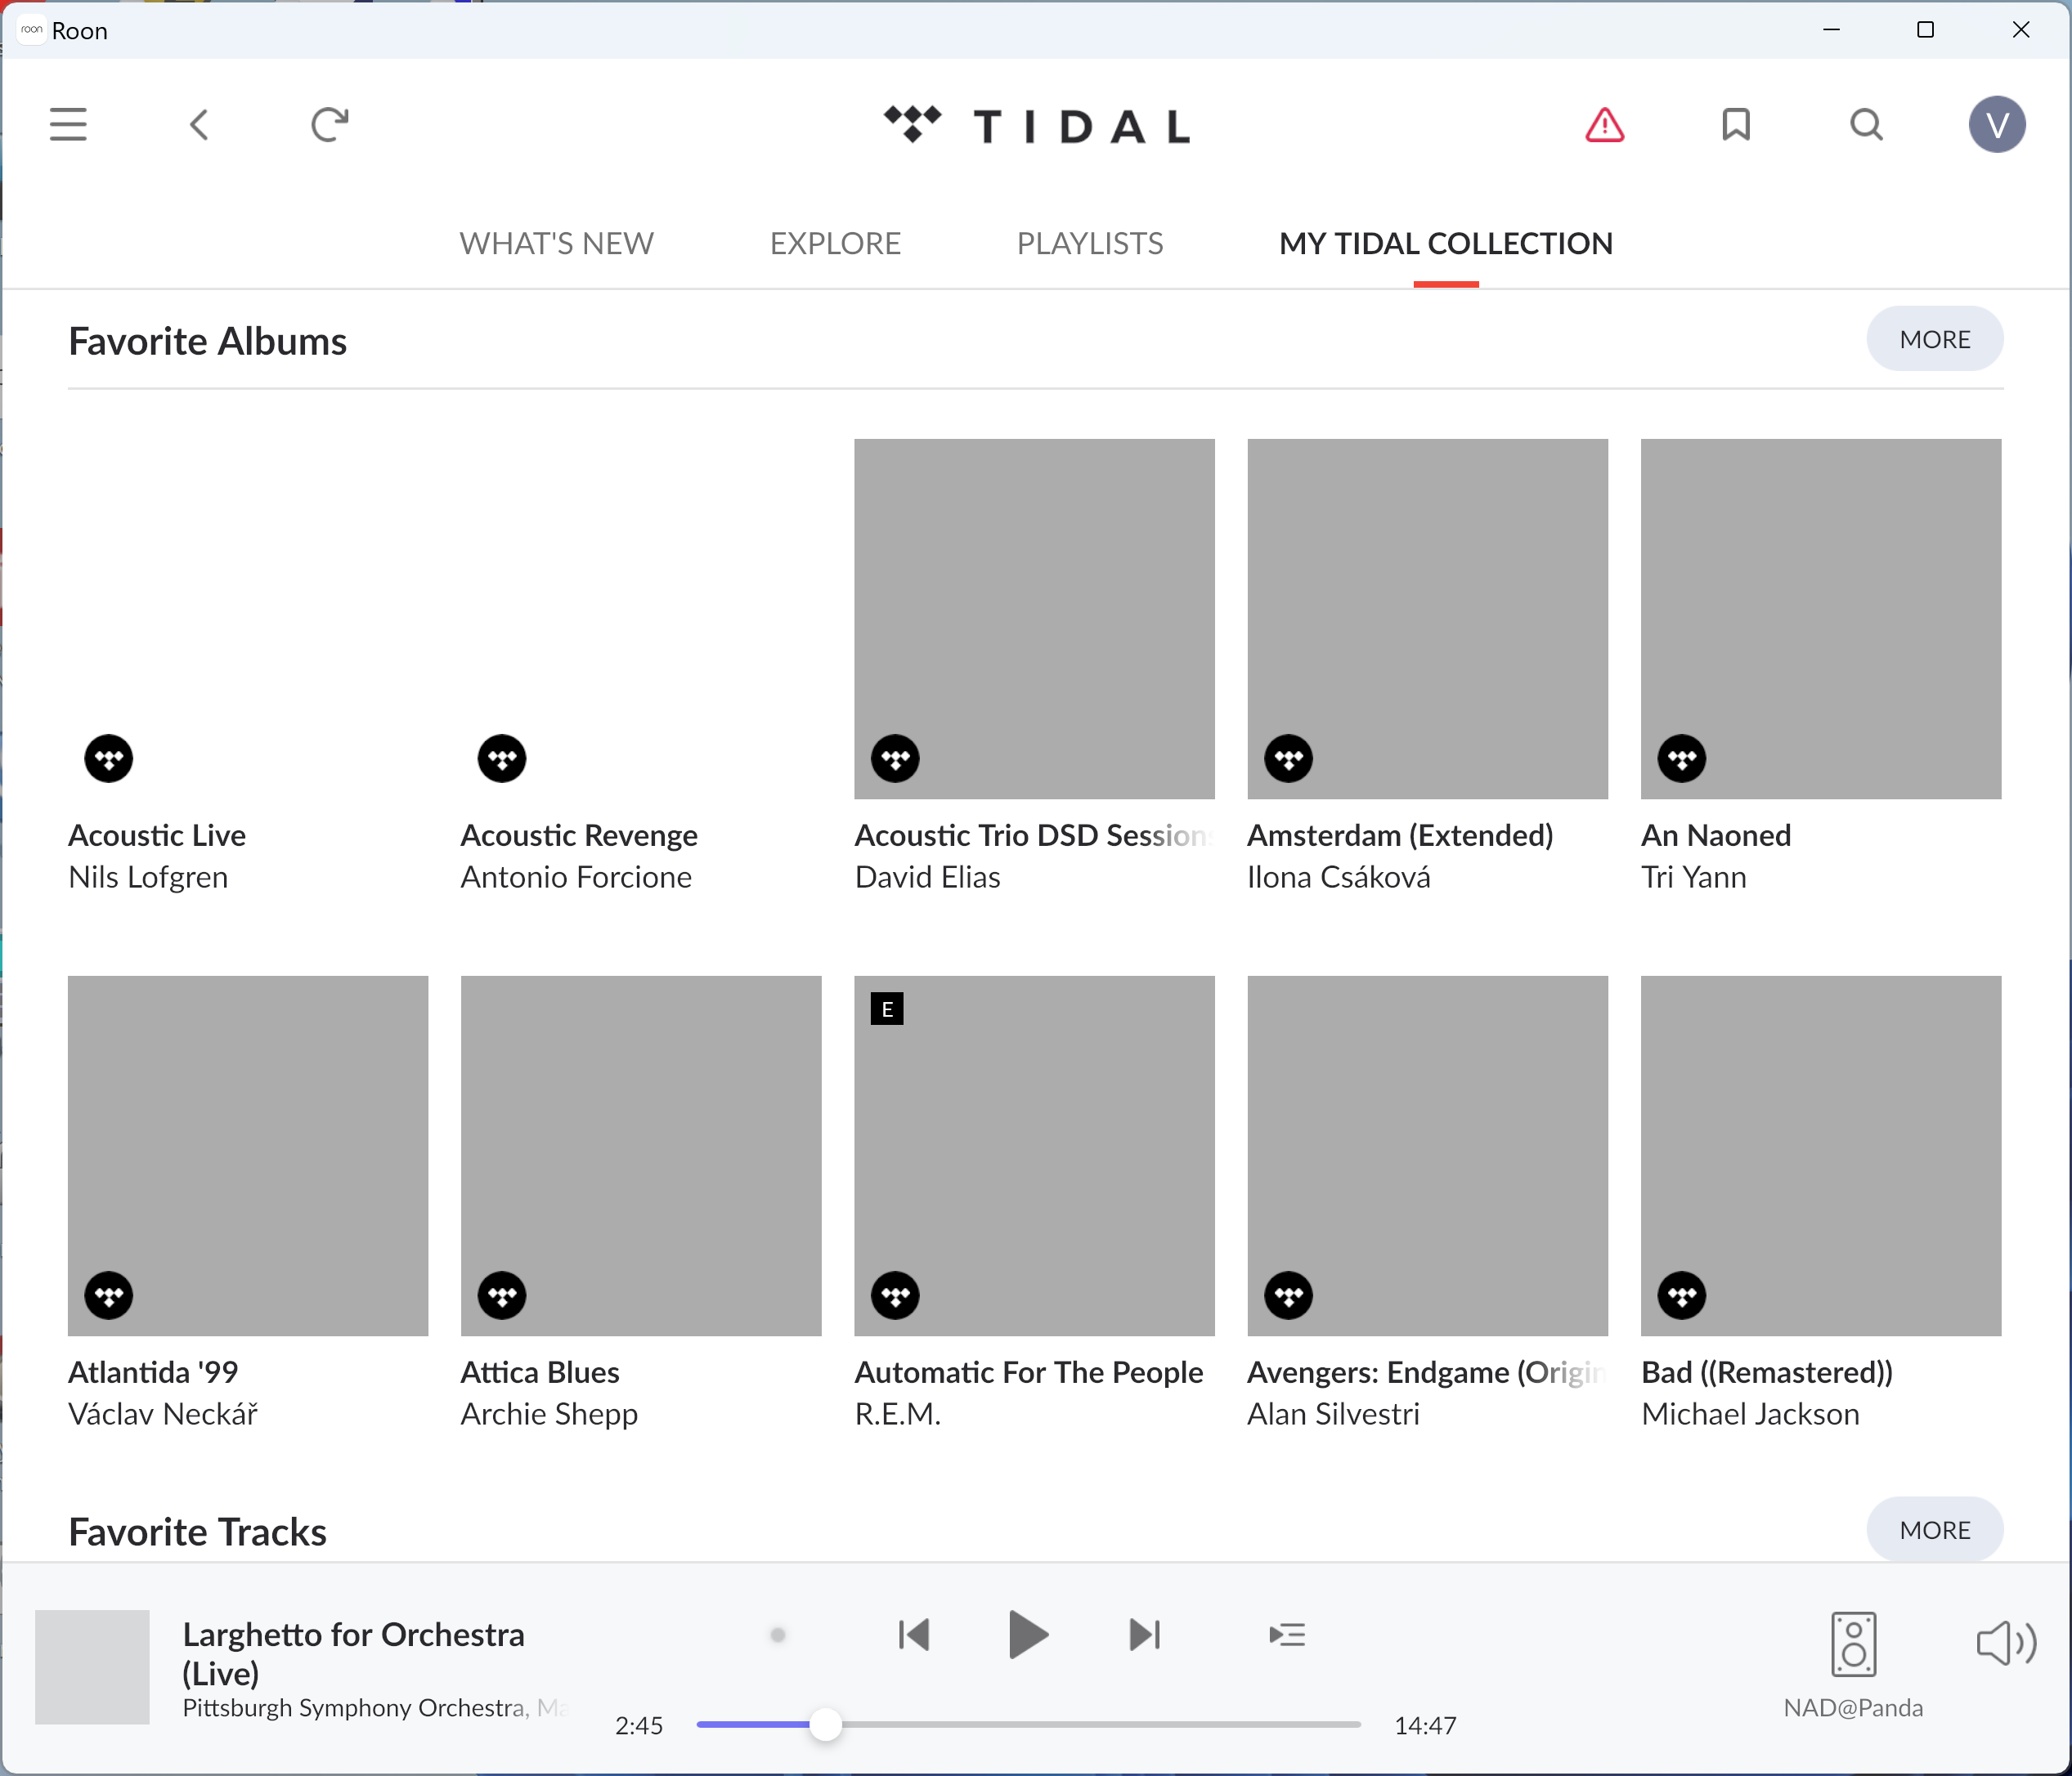Screen dimensions: 2072x1776
Task: Click the seek bar handle knob
Action: (825, 1724)
